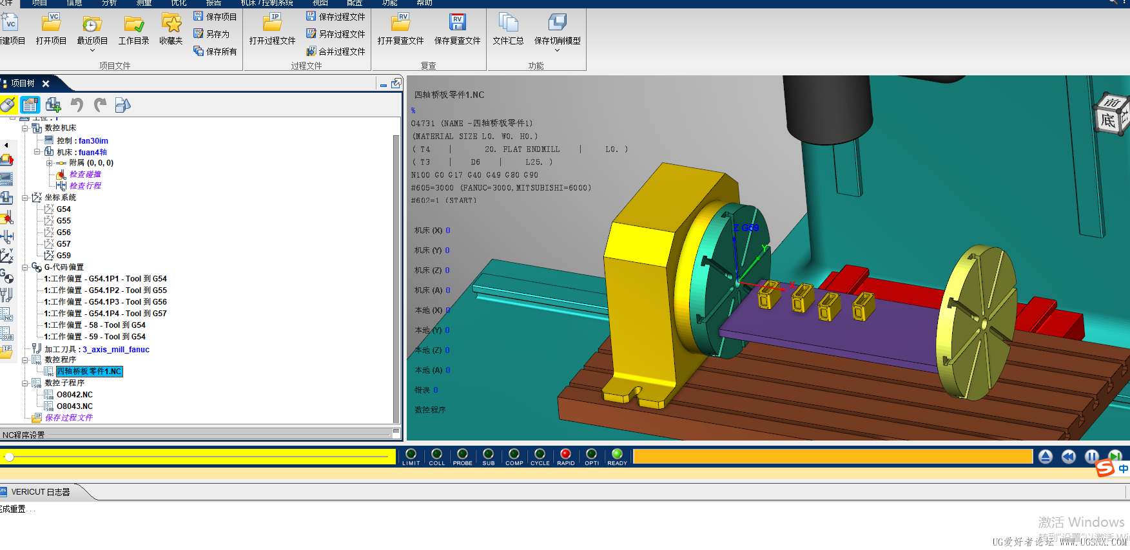Open the 报告 menu
The image size is (1130, 550).
[x=213, y=3]
